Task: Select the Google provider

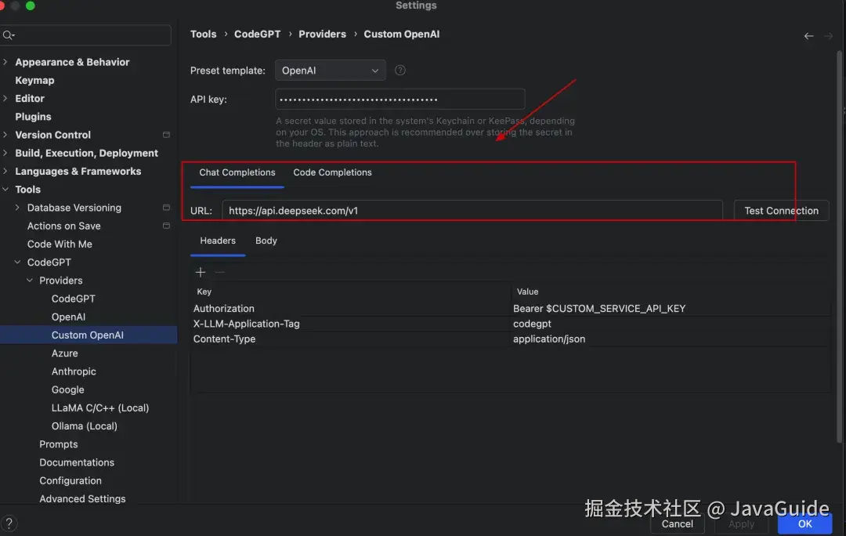Action: coord(68,389)
